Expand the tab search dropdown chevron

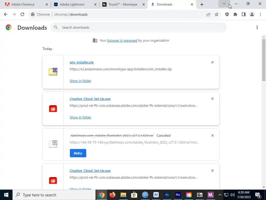click(x=224, y=4)
